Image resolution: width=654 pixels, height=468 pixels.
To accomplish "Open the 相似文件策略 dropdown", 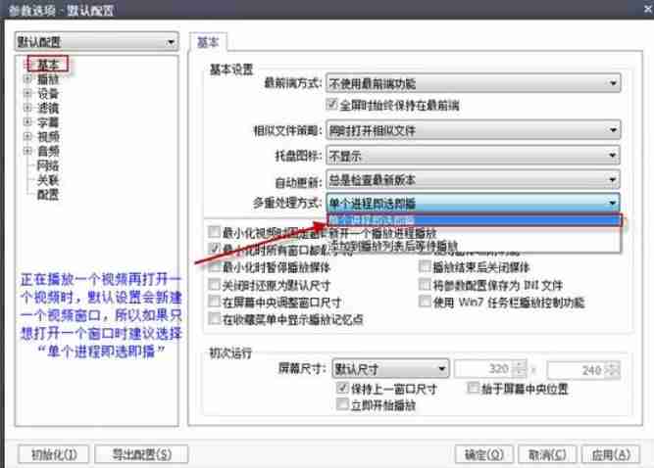I will 474,130.
